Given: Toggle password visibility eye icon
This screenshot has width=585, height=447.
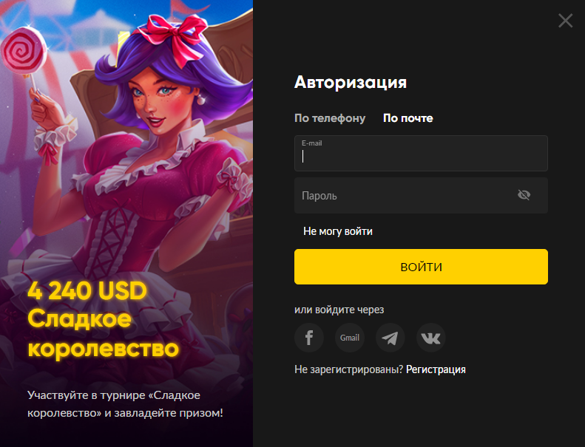Looking at the screenshot, I should (524, 195).
